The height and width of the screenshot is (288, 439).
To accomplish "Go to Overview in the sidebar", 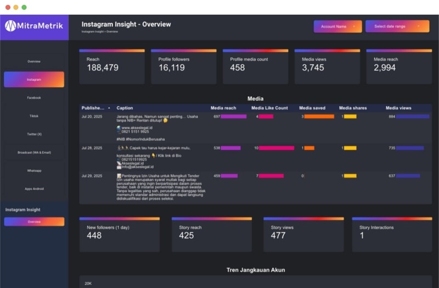I will (34, 62).
